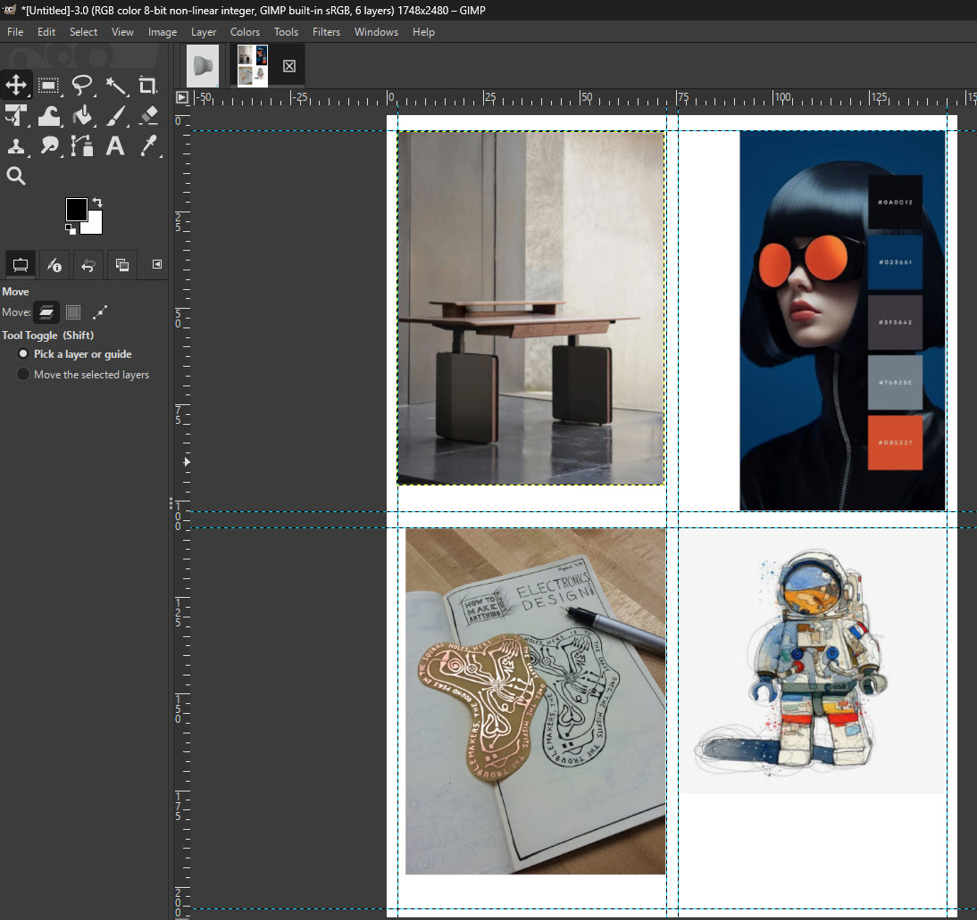Select the Rectangle Select tool
Image resolution: width=977 pixels, height=920 pixels.
point(49,86)
